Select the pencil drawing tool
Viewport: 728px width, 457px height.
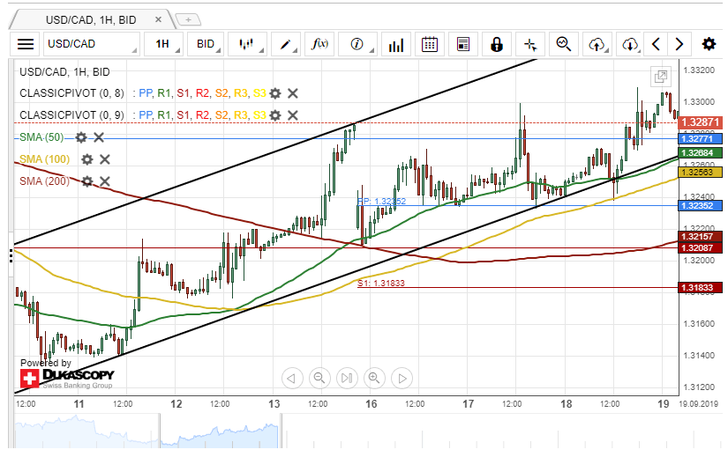(x=286, y=44)
